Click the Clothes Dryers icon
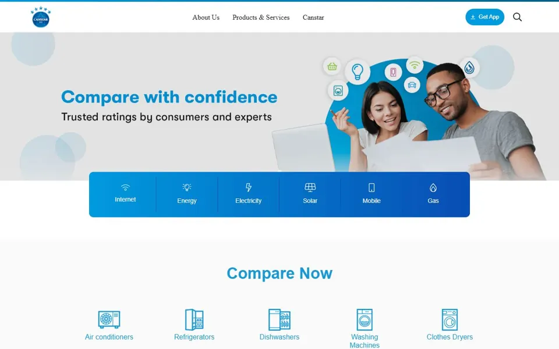 tap(450, 319)
